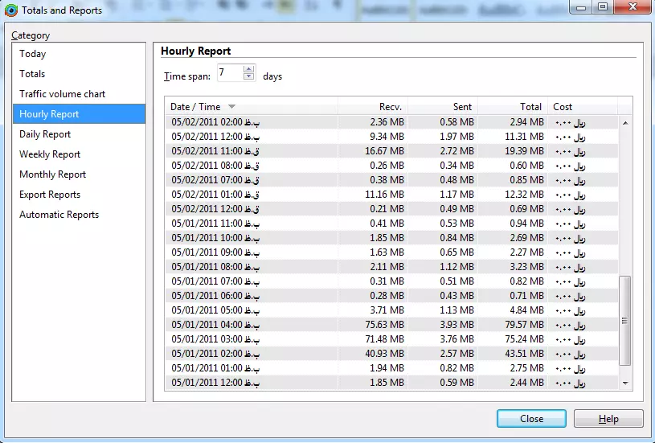
Task: Increase the Time span days value
Action: click(248, 71)
